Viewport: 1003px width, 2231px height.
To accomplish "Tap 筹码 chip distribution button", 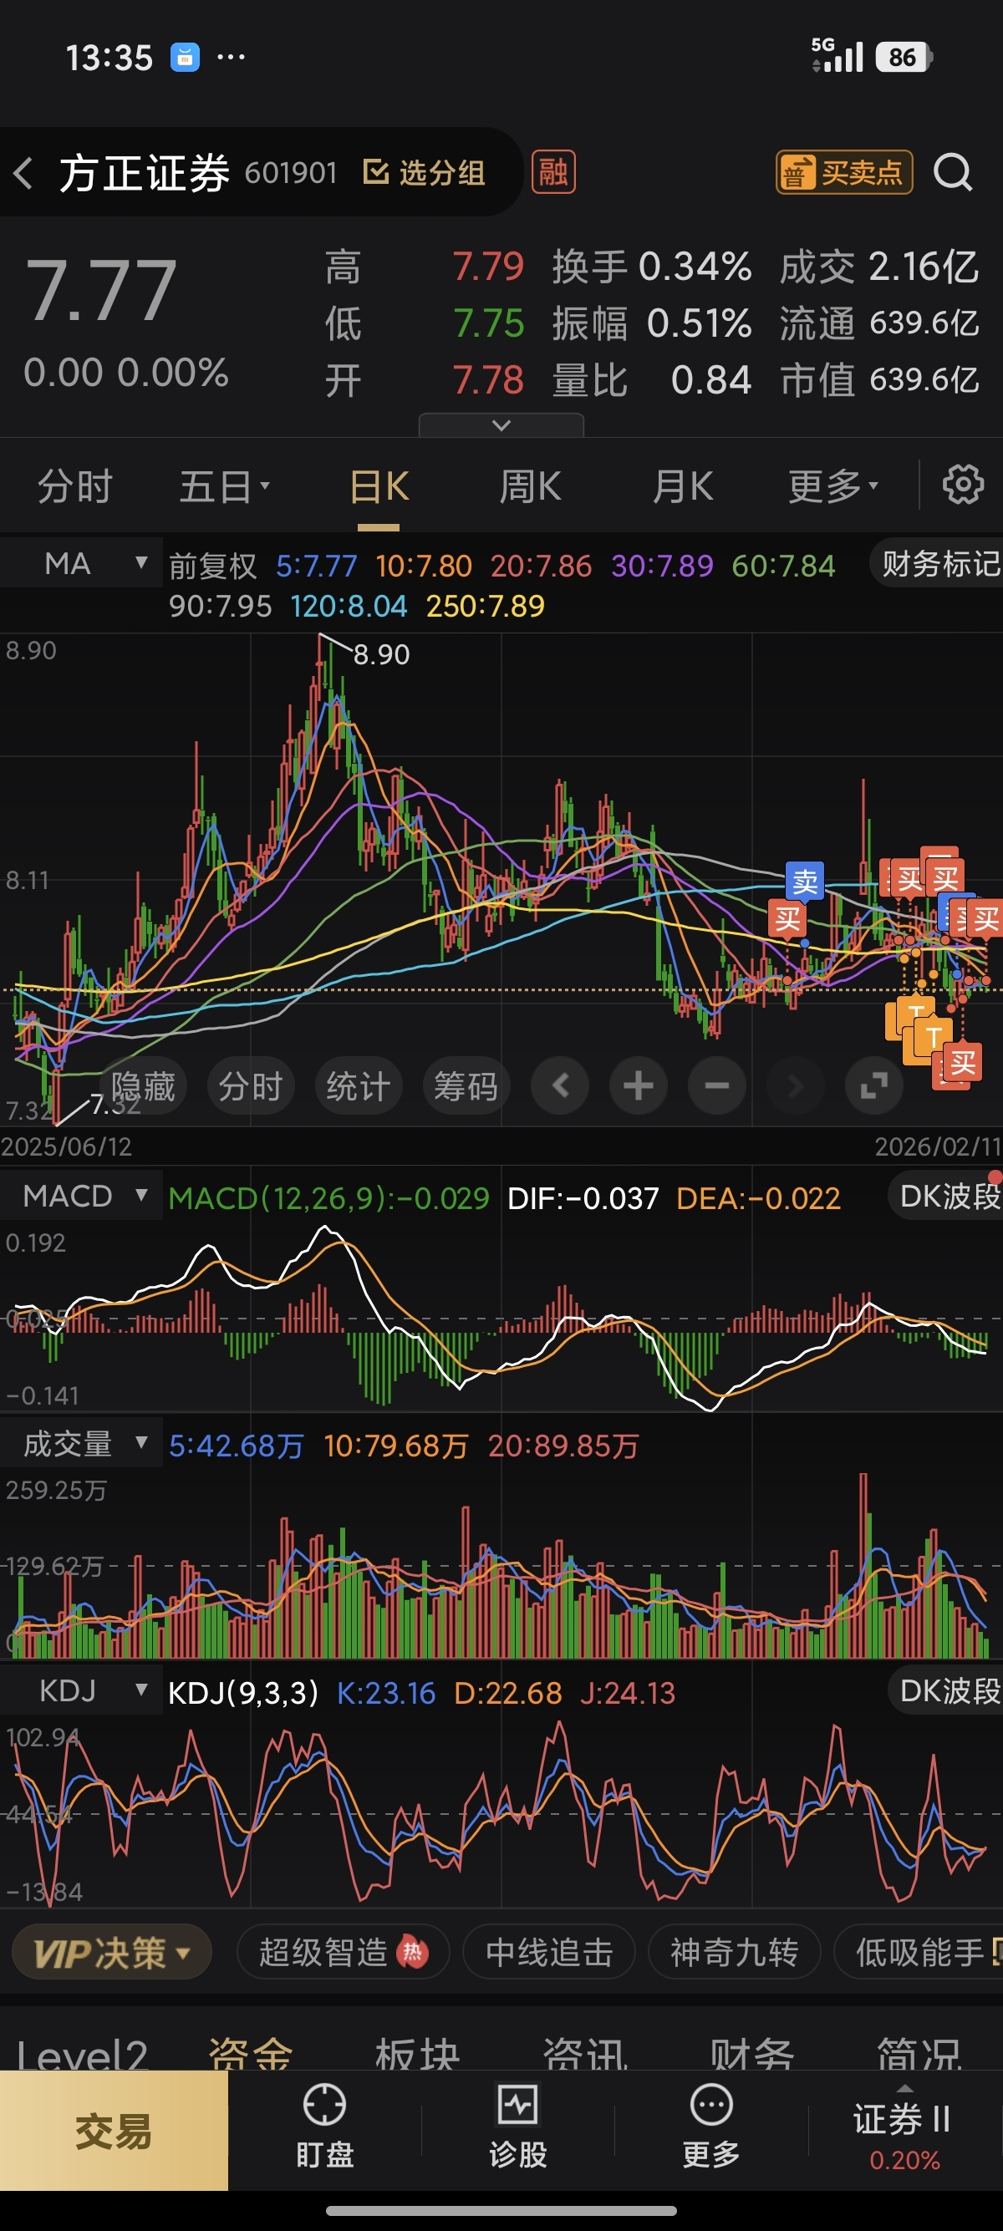I will [466, 1085].
